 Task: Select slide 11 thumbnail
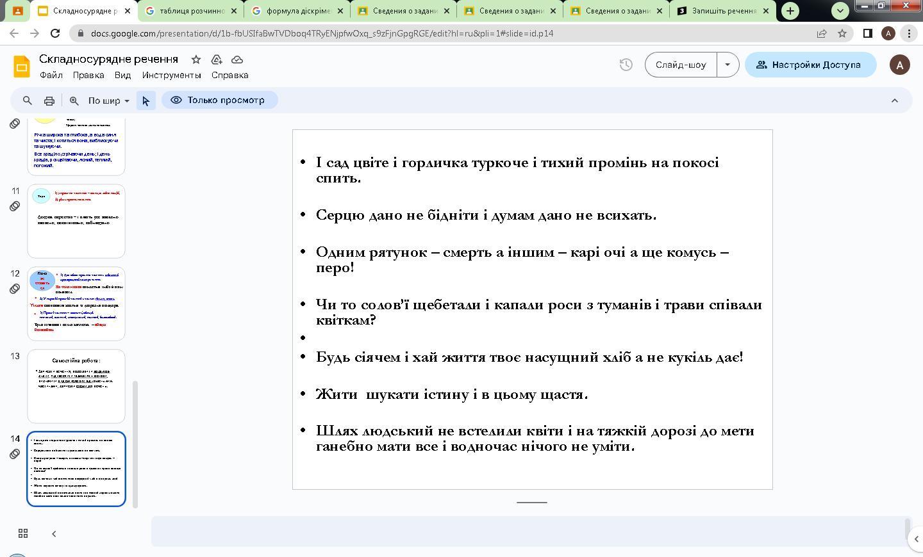(76, 221)
